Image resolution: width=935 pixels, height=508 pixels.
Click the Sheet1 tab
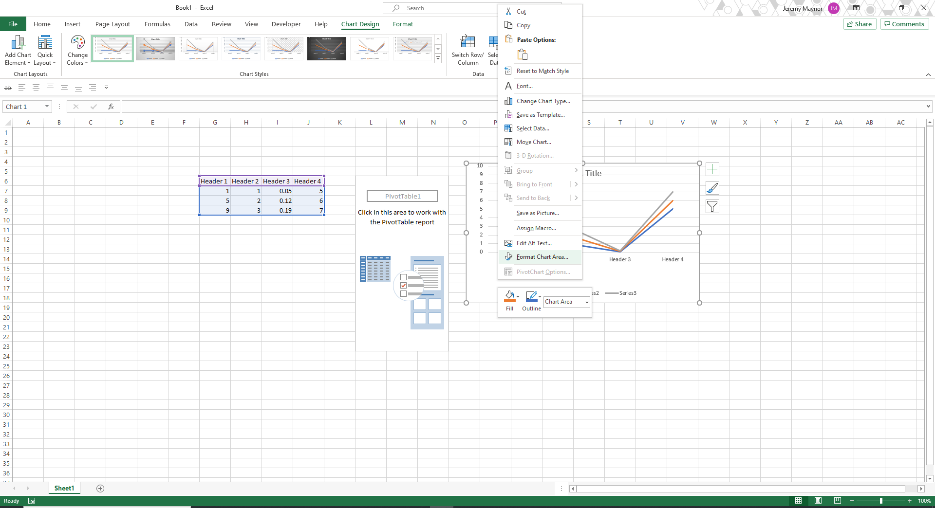(64, 489)
